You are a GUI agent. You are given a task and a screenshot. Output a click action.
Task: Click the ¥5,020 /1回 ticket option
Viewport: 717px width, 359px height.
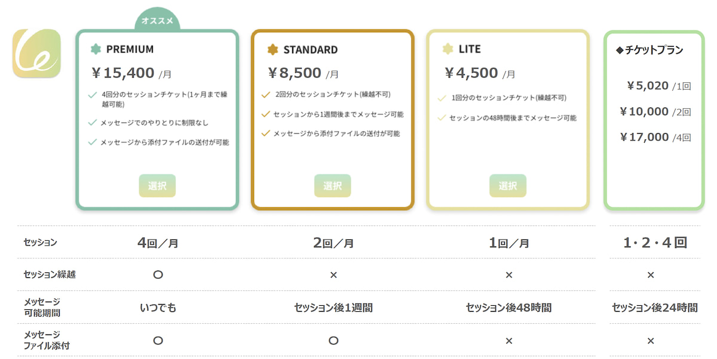(658, 85)
